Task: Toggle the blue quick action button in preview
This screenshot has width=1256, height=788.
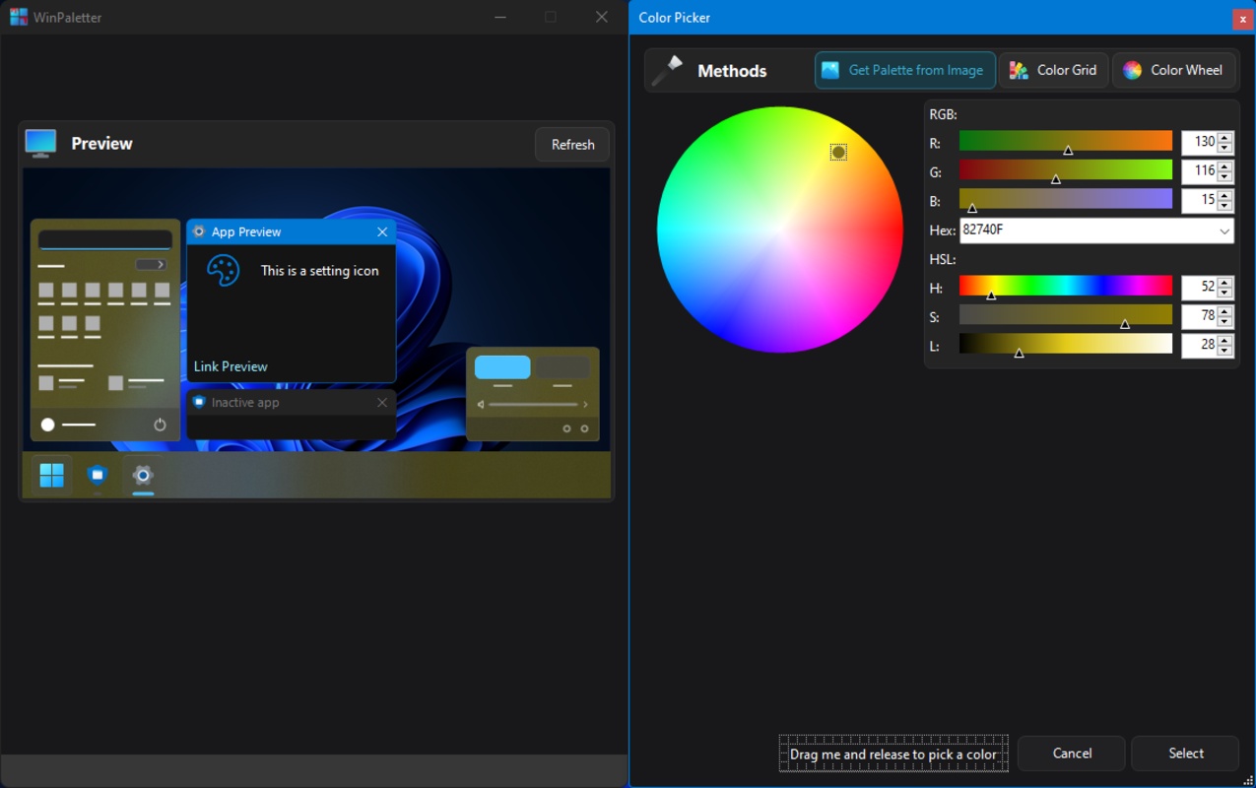Action: point(502,367)
